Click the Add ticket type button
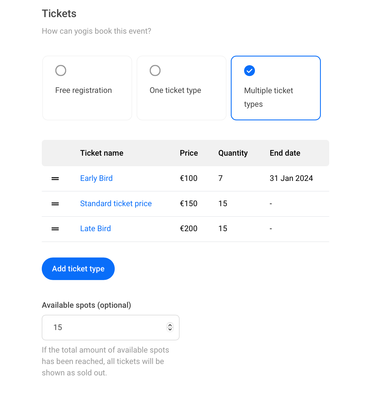This screenshot has width=371, height=402. [x=78, y=269]
